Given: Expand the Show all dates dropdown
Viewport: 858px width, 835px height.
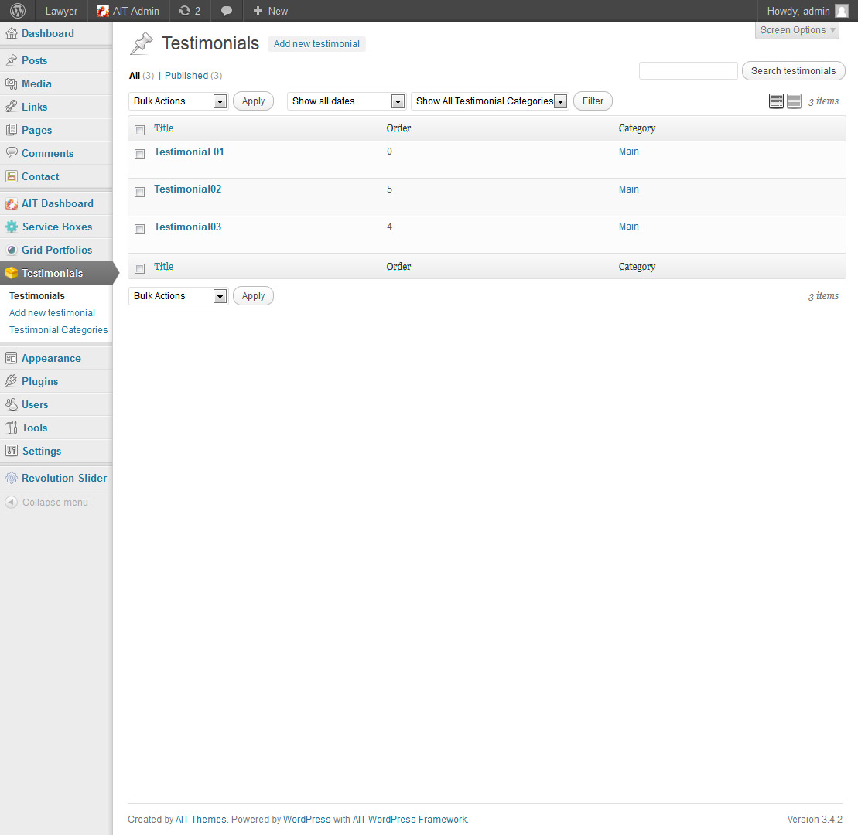Looking at the screenshot, I should (346, 101).
